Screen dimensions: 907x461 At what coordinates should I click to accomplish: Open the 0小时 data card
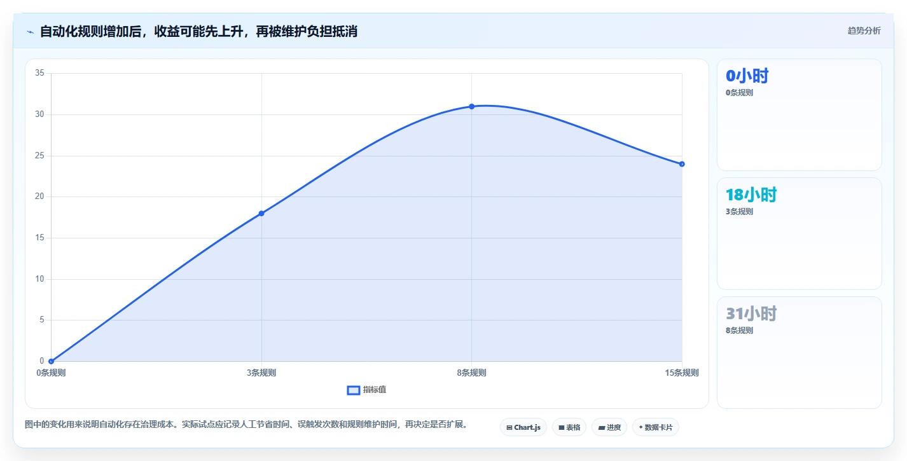(799, 114)
